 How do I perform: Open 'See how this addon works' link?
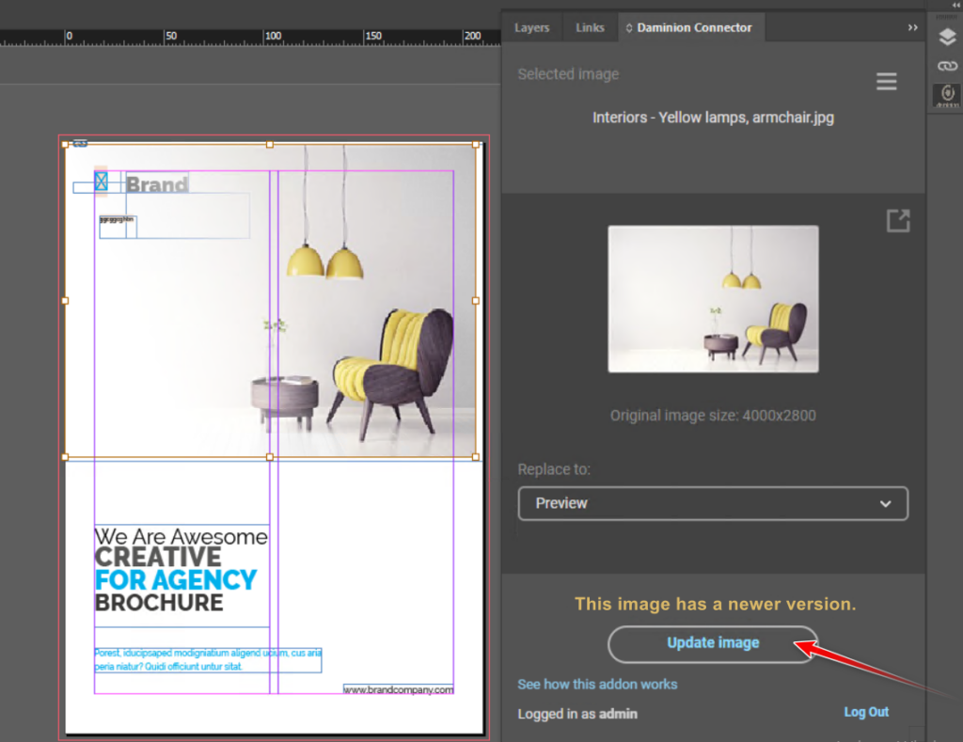597,684
